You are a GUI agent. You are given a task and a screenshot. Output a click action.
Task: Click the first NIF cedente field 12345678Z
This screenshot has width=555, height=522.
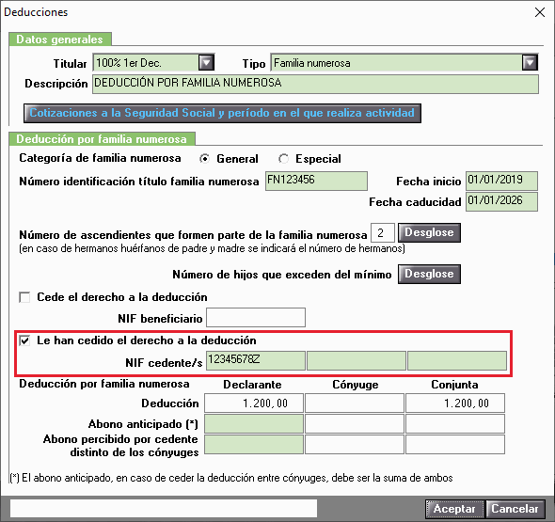pos(256,360)
